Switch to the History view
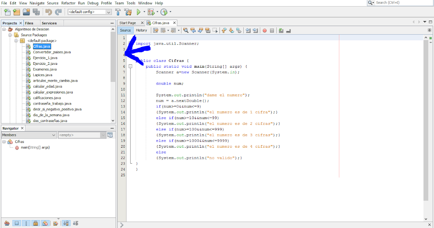 pyautogui.click(x=141, y=30)
